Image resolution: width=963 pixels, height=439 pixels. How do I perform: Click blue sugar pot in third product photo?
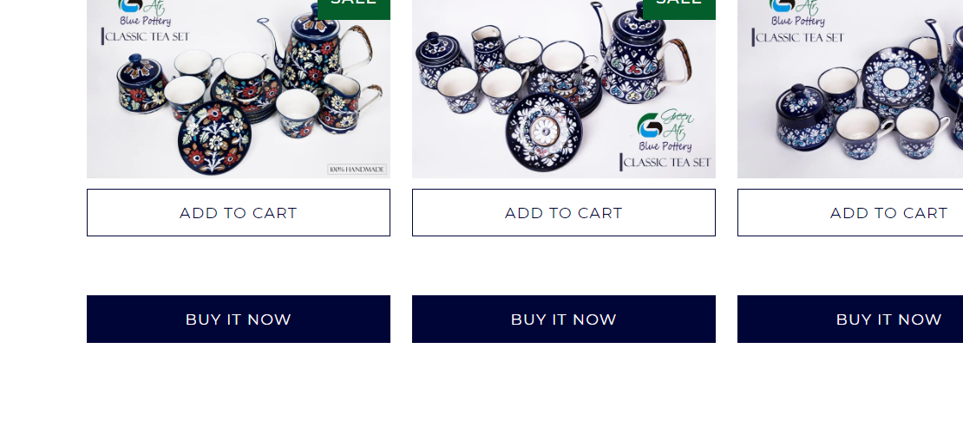pyautogui.click(x=803, y=118)
